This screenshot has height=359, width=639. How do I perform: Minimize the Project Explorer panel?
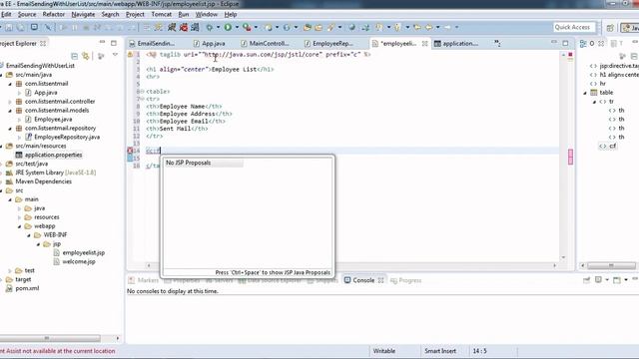pos(102,42)
